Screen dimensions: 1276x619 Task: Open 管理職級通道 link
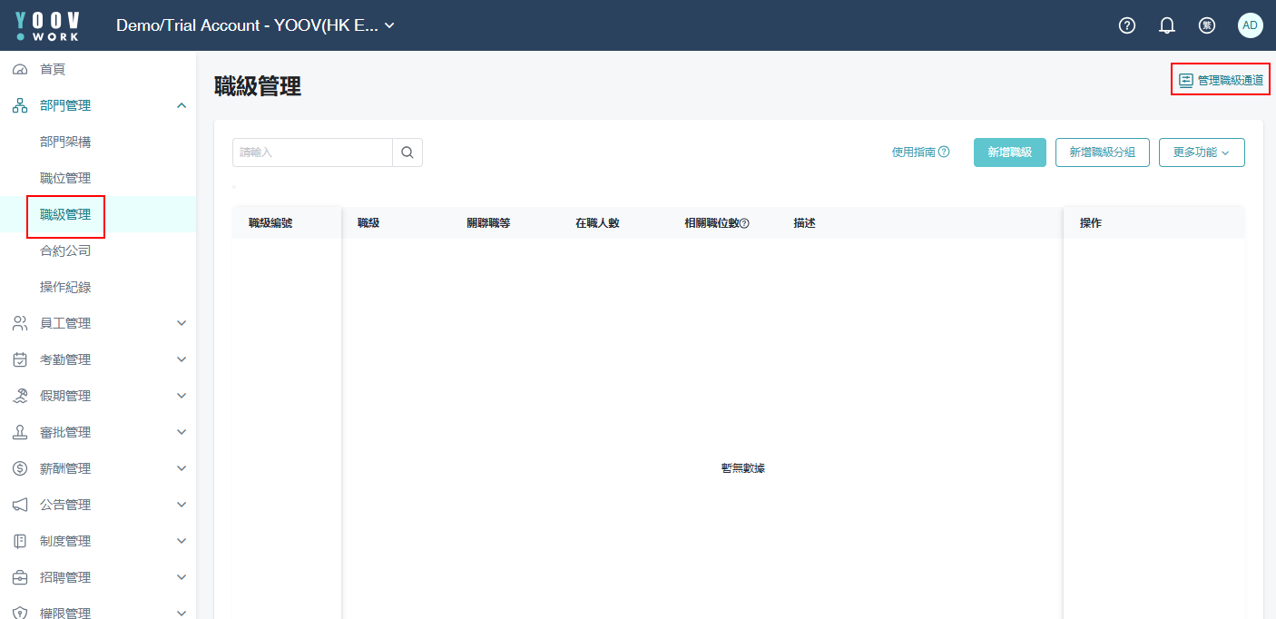[x=1221, y=80]
